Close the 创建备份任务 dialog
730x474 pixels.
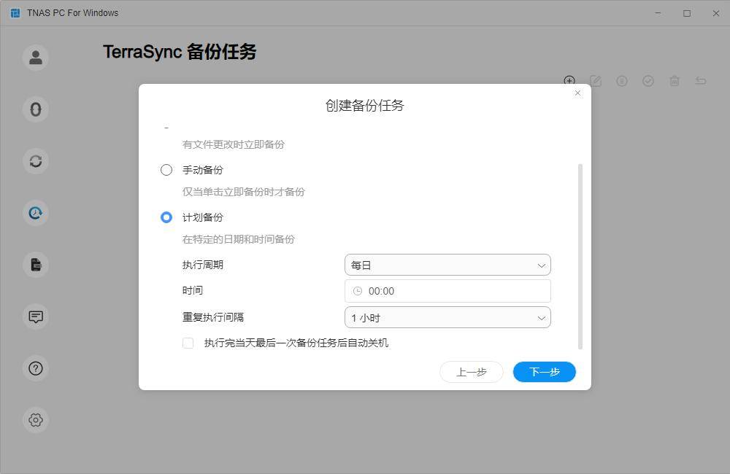point(577,93)
